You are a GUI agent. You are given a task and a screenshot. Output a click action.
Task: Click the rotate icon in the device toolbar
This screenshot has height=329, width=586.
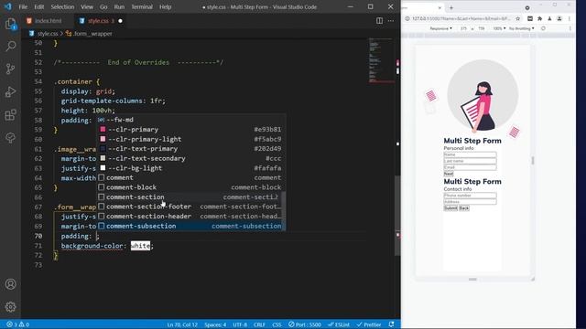click(x=543, y=28)
